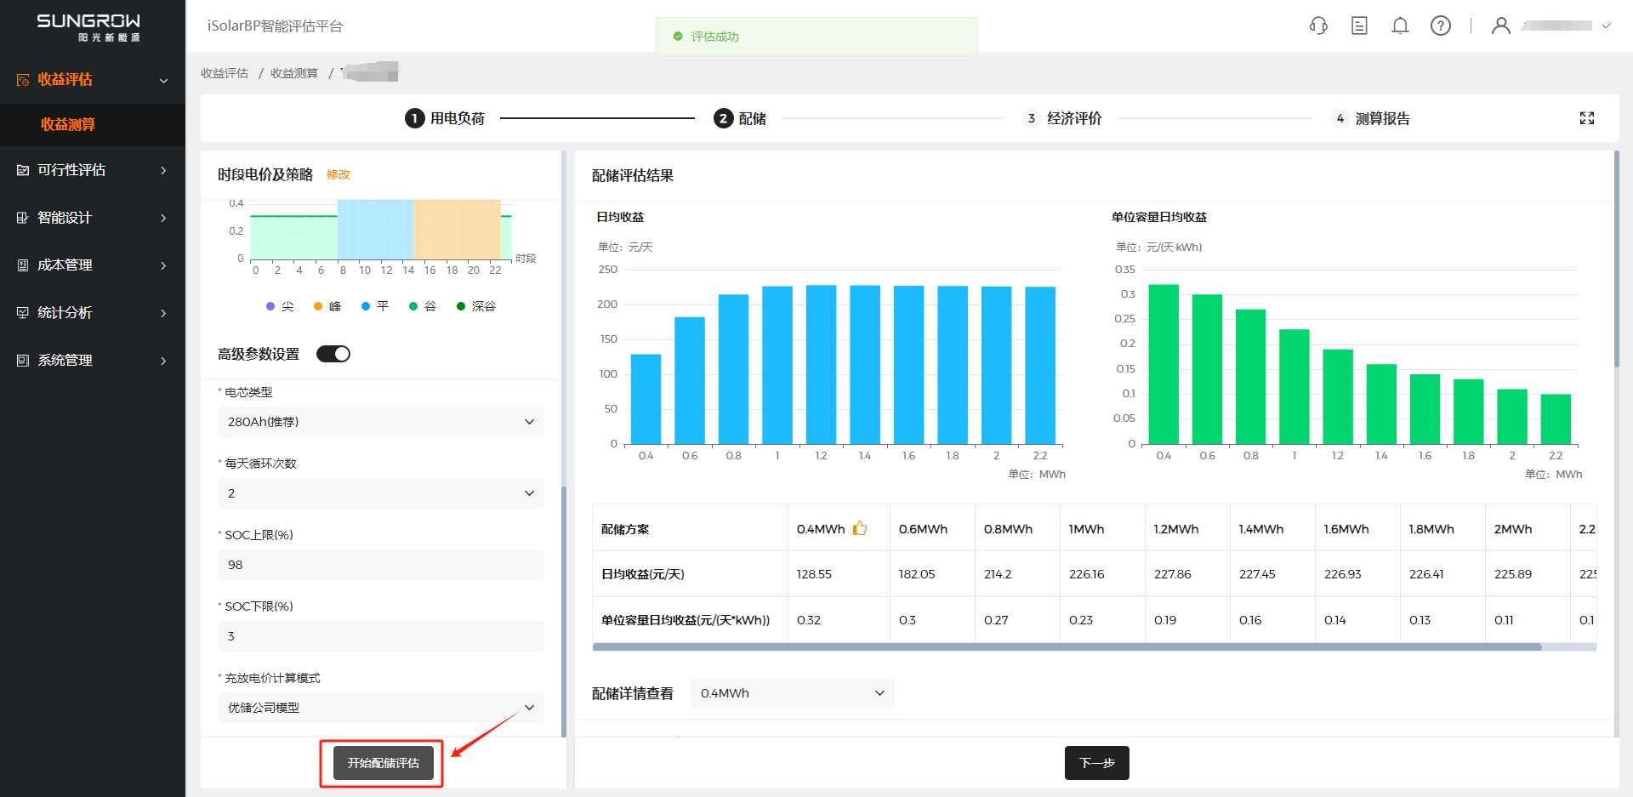Open the 每天循环次数 dropdown
The image size is (1633, 797).
click(x=380, y=493)
